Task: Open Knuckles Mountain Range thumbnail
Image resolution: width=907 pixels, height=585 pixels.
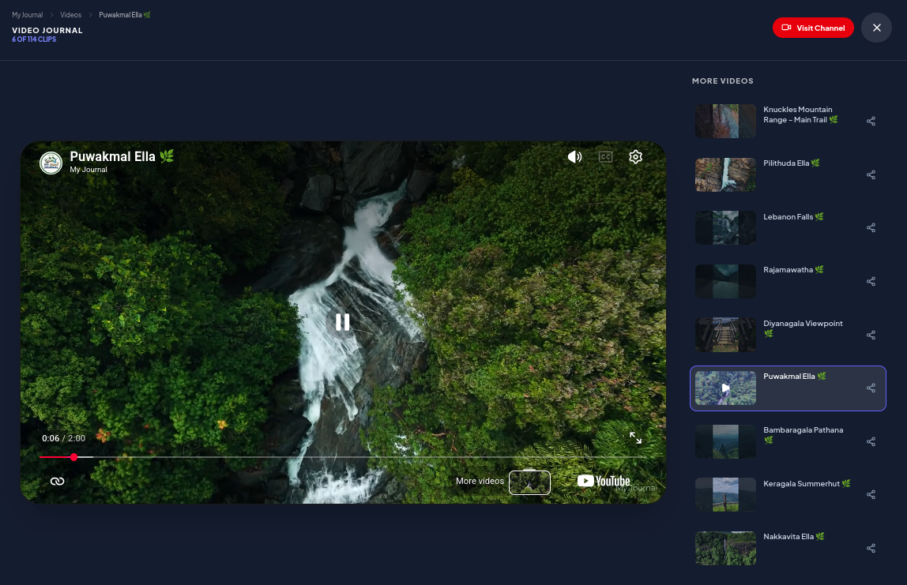Action: point(725,121)
